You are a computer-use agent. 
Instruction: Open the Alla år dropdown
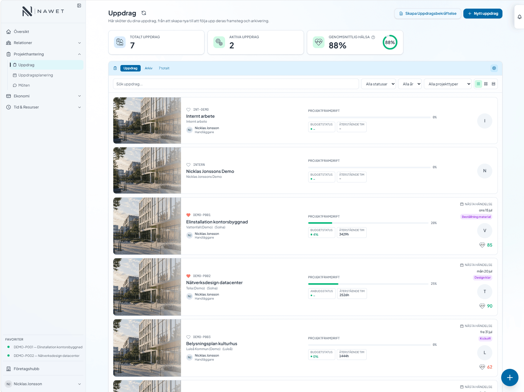(x=410, y=84)
